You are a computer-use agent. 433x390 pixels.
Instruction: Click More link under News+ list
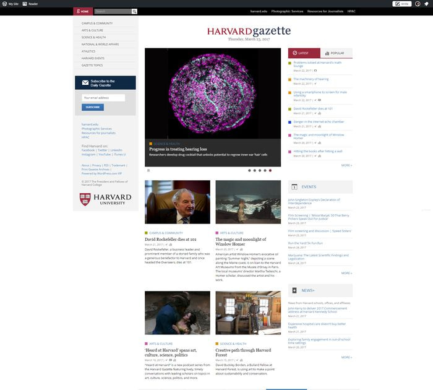(346, 357)
